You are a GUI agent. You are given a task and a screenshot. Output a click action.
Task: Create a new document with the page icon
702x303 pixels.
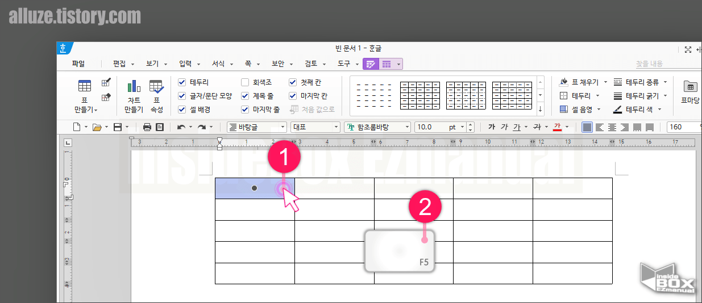[76, 127]
